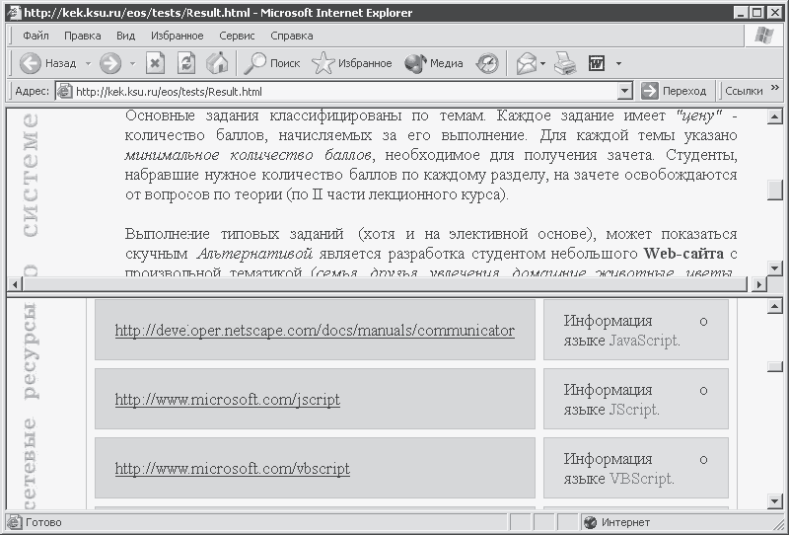Open the Файл menu
789x535 pixels.
(36, 36)
